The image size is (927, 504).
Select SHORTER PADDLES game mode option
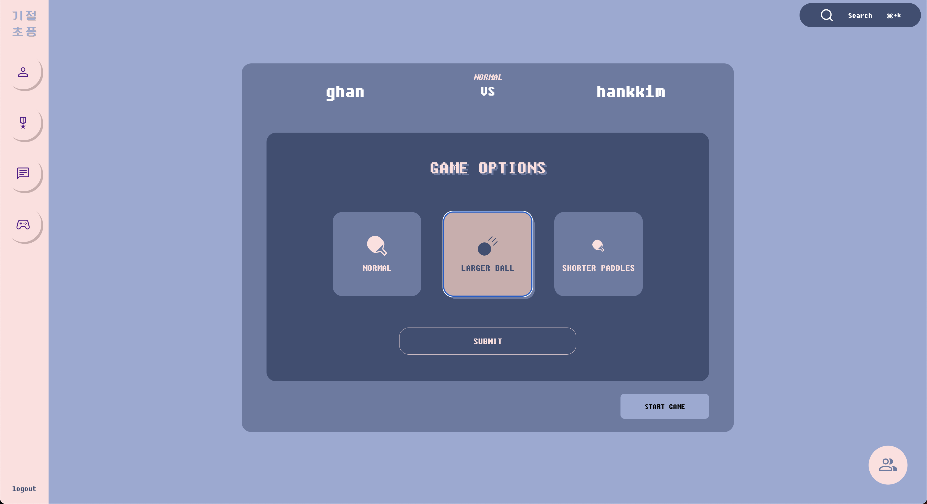point(598,254)
